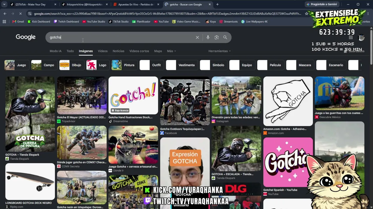The image size is (373, 209).
Task: Open the Gotcha hand gesture sticker image
Action: [x=288, y=101]
